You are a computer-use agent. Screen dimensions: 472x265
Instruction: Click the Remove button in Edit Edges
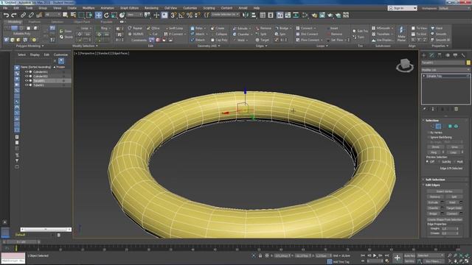click(434, 197)
